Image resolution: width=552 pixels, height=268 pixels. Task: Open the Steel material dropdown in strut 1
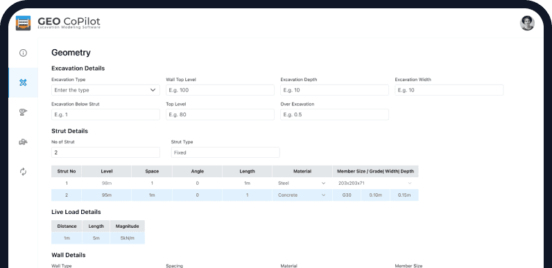click(302, 184)
